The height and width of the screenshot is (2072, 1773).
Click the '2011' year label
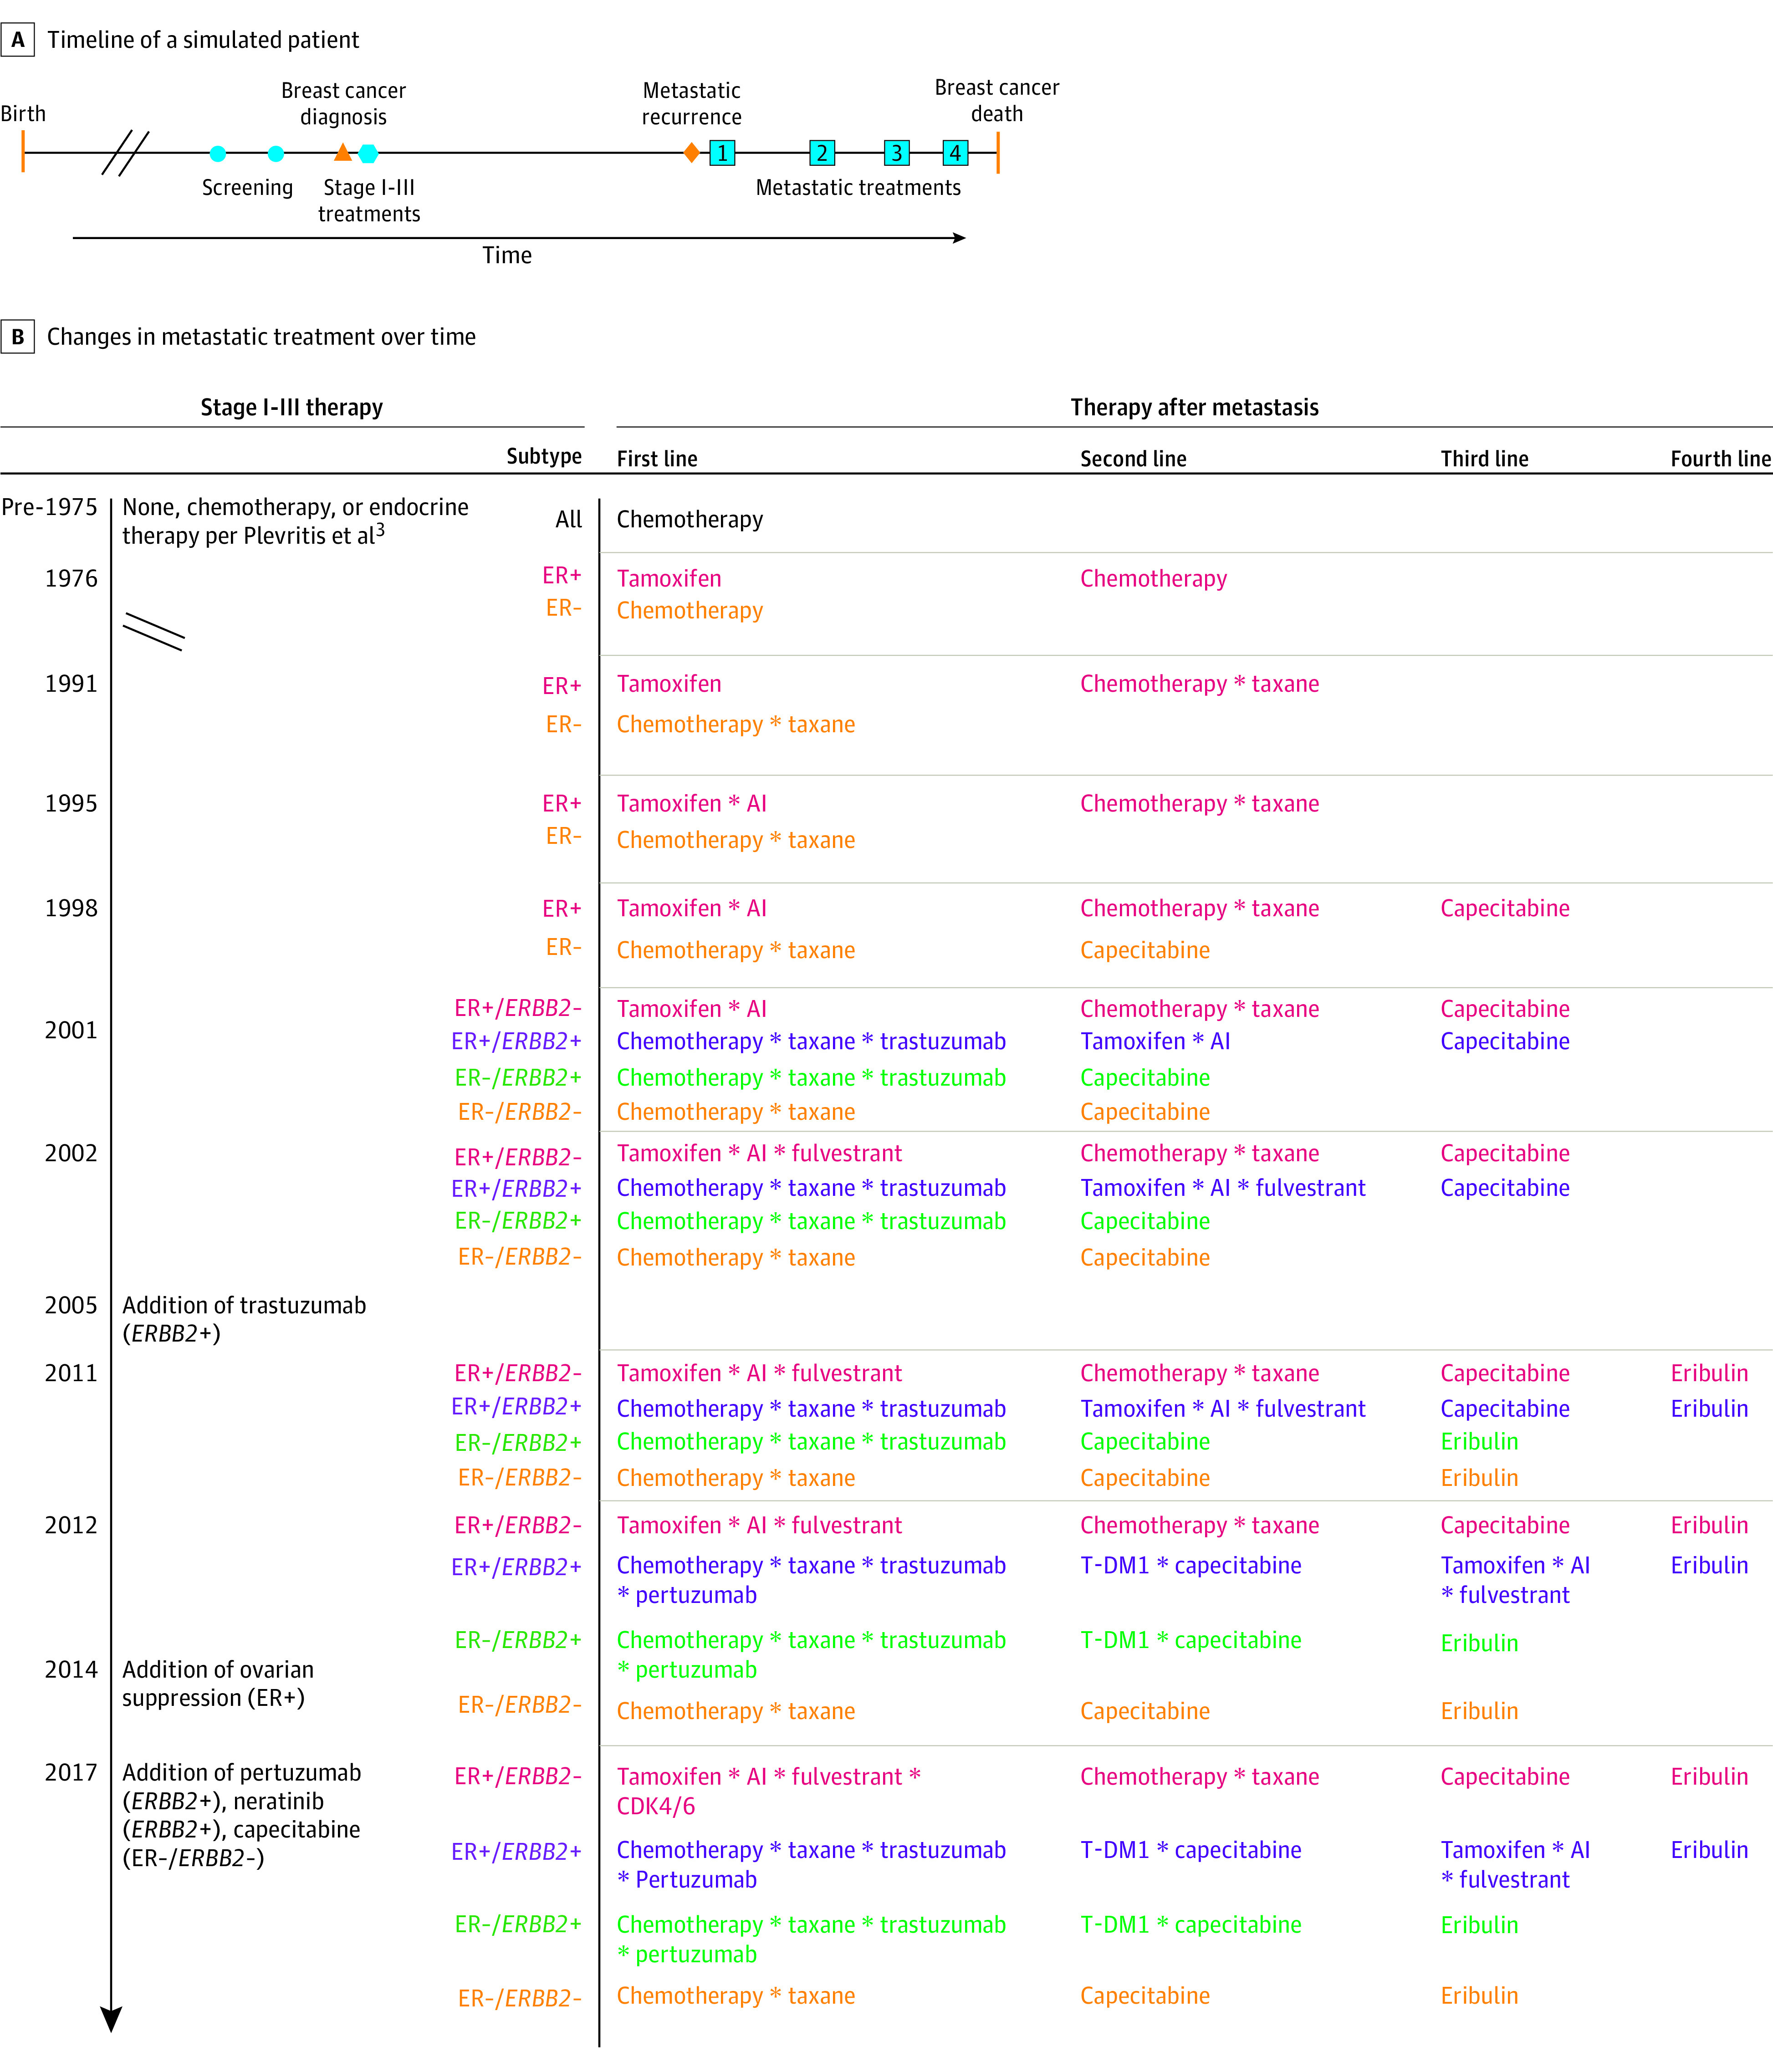point(71,1373)
